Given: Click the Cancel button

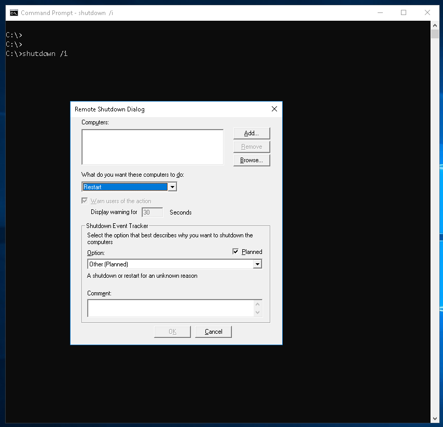Looking at the screenshot, I should [x=213, y=332].
